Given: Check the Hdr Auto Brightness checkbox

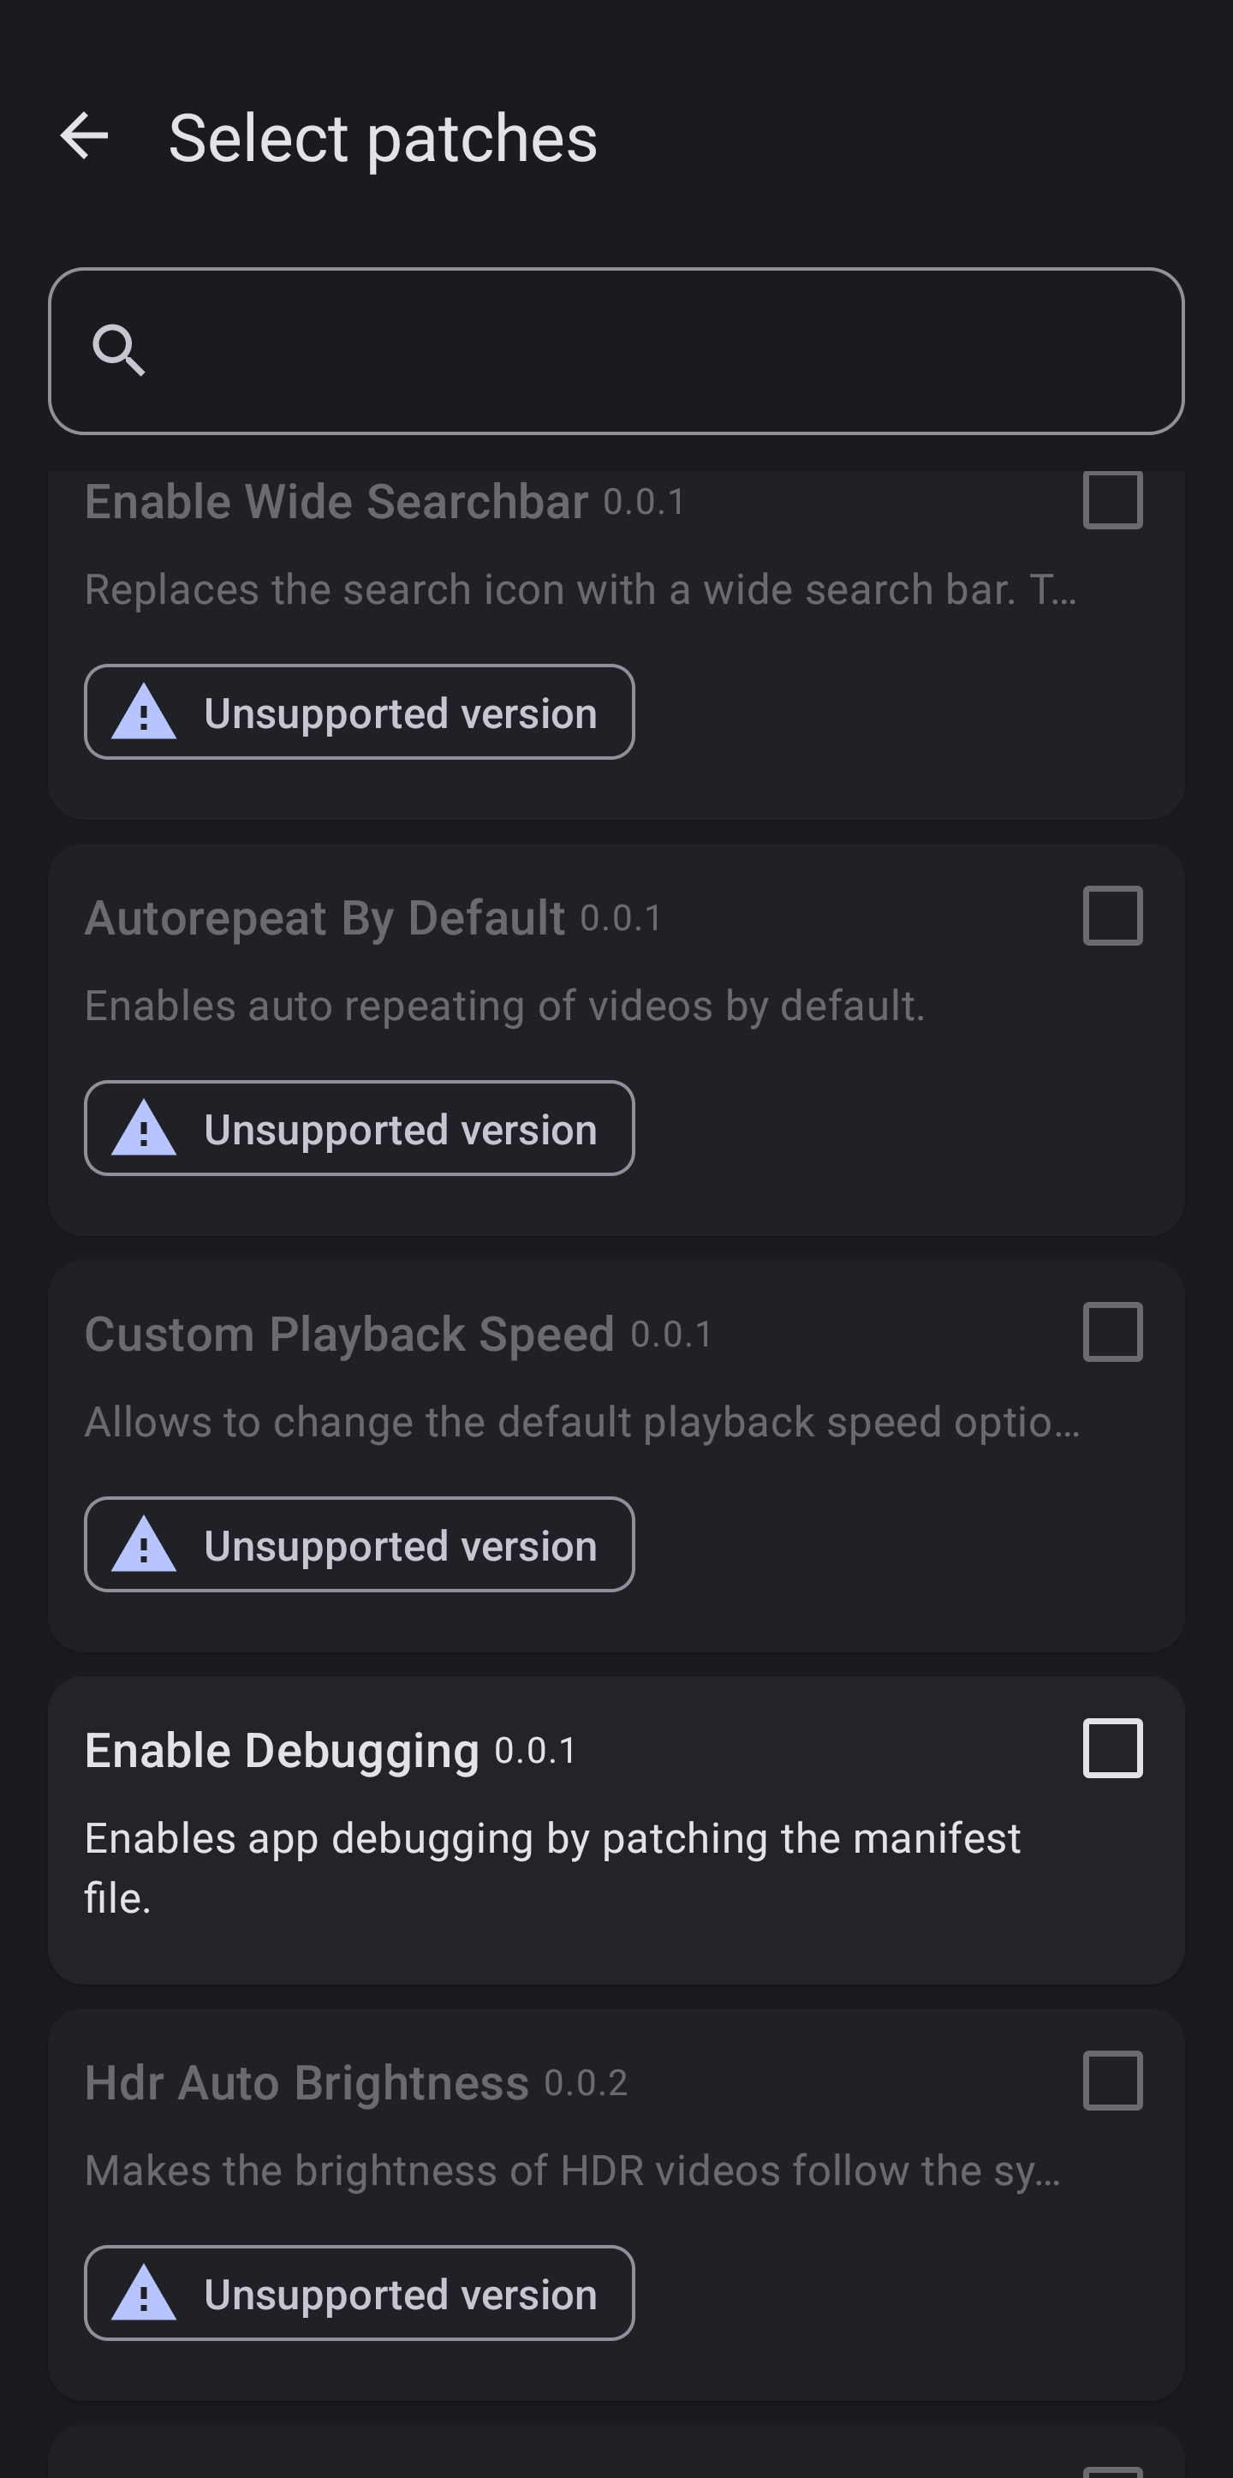Looking at the screenshot, I should pos(1113,2082).
